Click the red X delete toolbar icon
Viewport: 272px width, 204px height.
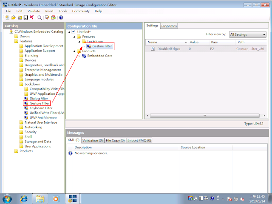point(31,17)
